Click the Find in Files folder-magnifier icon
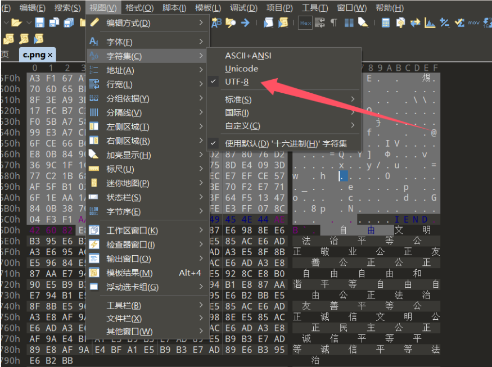Image resolution: width=492 pixels, height=367 pixels. 231,22
